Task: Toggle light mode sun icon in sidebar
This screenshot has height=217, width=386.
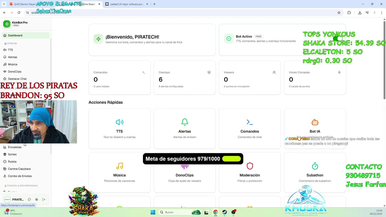Action: [36, 200]
